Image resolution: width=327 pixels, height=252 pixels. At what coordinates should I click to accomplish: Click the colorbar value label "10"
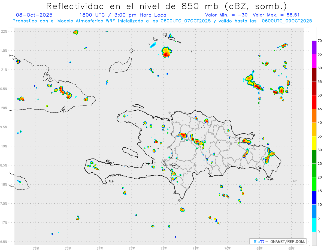(320, 204)
